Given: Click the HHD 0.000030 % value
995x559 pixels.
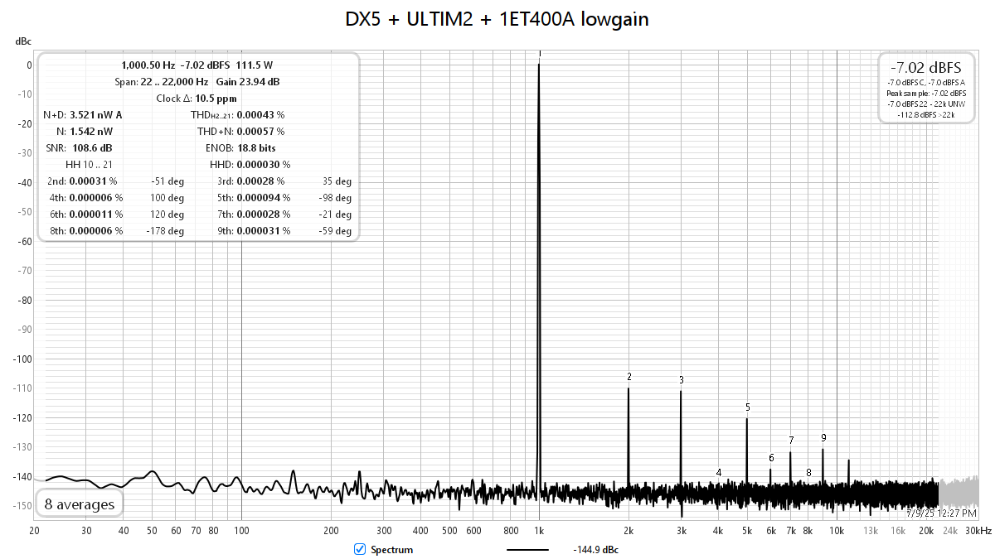Looking at the screenshot, I should (263, 164).
